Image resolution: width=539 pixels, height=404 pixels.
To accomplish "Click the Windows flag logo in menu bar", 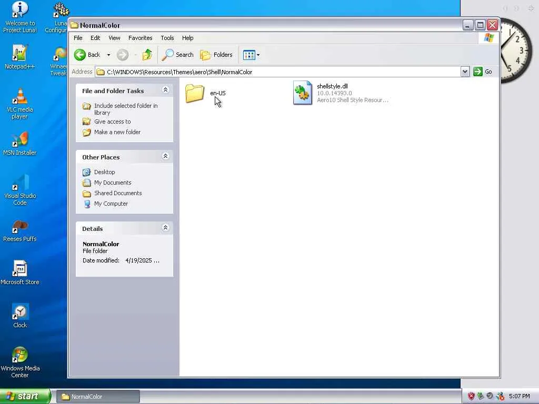I will [x=489, y=38].
